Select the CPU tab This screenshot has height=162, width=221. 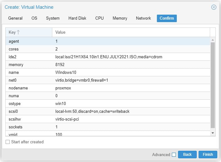(99, 18)
